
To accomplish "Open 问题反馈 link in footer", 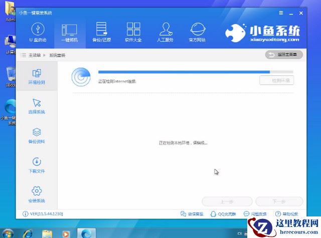I will (255, 214).
